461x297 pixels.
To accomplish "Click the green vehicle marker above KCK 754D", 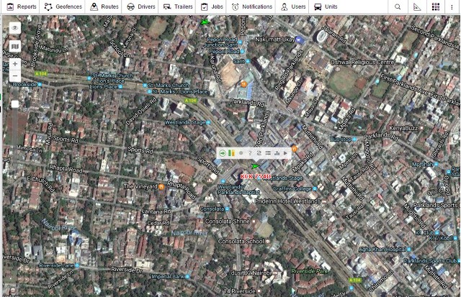I will 255,166.
